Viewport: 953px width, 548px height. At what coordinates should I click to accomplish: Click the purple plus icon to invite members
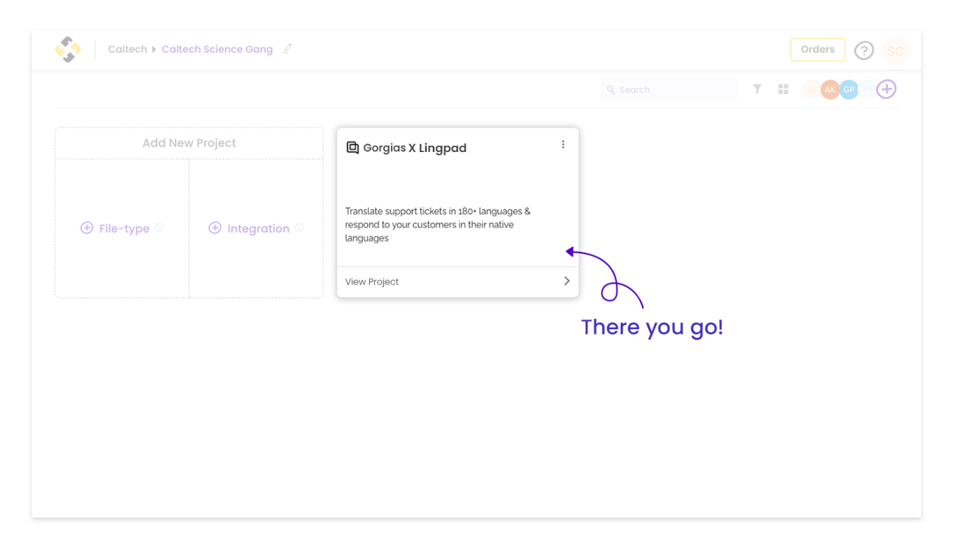coord(886,89)
